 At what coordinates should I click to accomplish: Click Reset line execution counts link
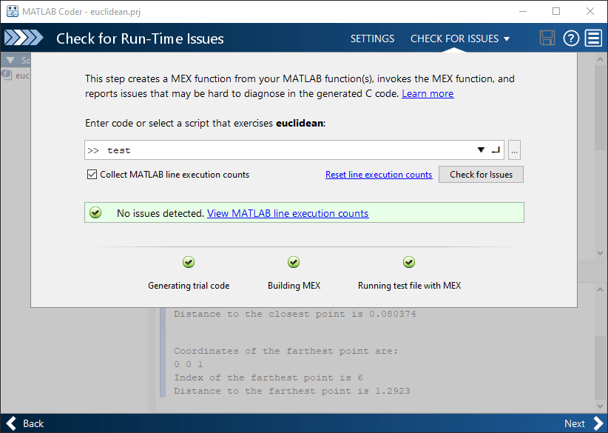[379, 175]
